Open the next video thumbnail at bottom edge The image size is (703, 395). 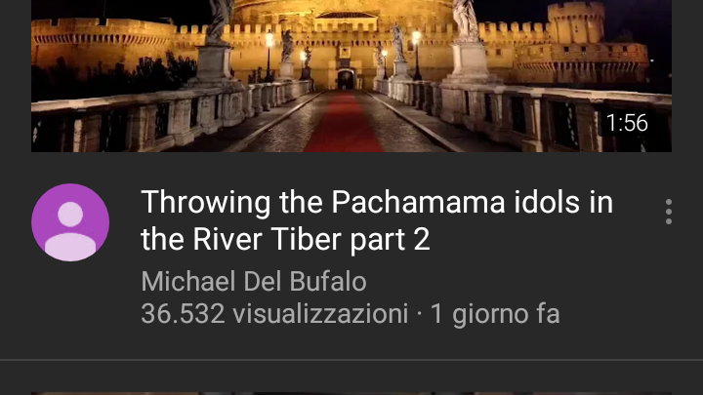[351, 393]
